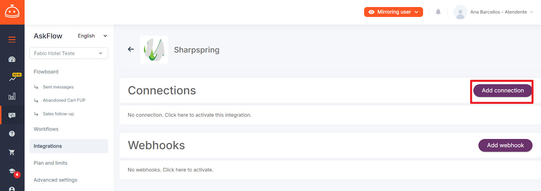The width and height of the screenshot is (541, 191).
Task: Click the Sharpspring logo thumbnail
Action: [154, 50]
